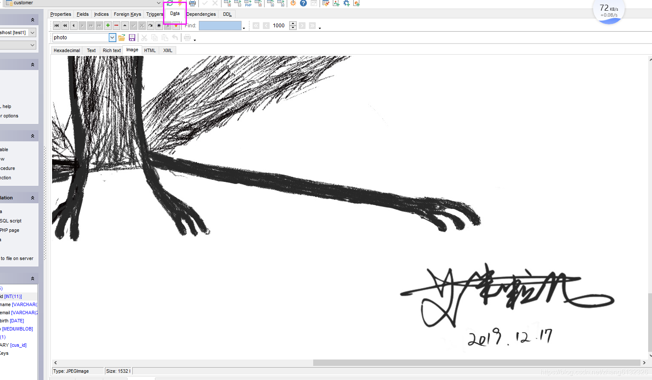Jump to the first record with the navigator icon
The width and height of the screenshot is (652, 380).
click(56, 25)
